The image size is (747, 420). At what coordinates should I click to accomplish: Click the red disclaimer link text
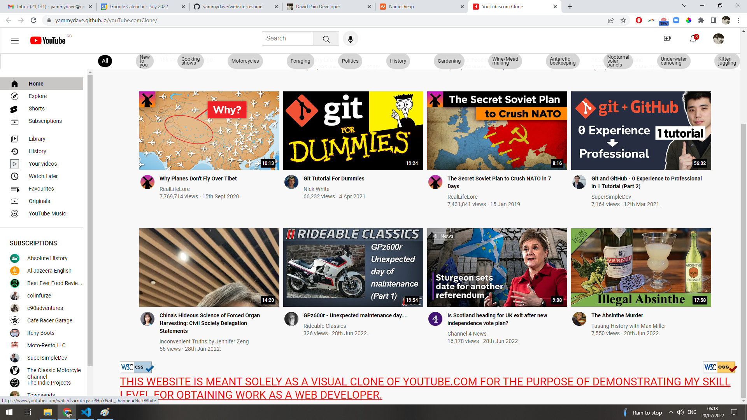coord(425,388)
